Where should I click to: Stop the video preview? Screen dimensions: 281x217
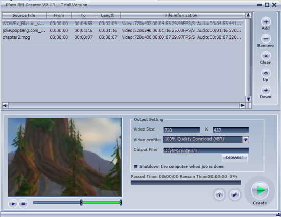coord(24,204)
